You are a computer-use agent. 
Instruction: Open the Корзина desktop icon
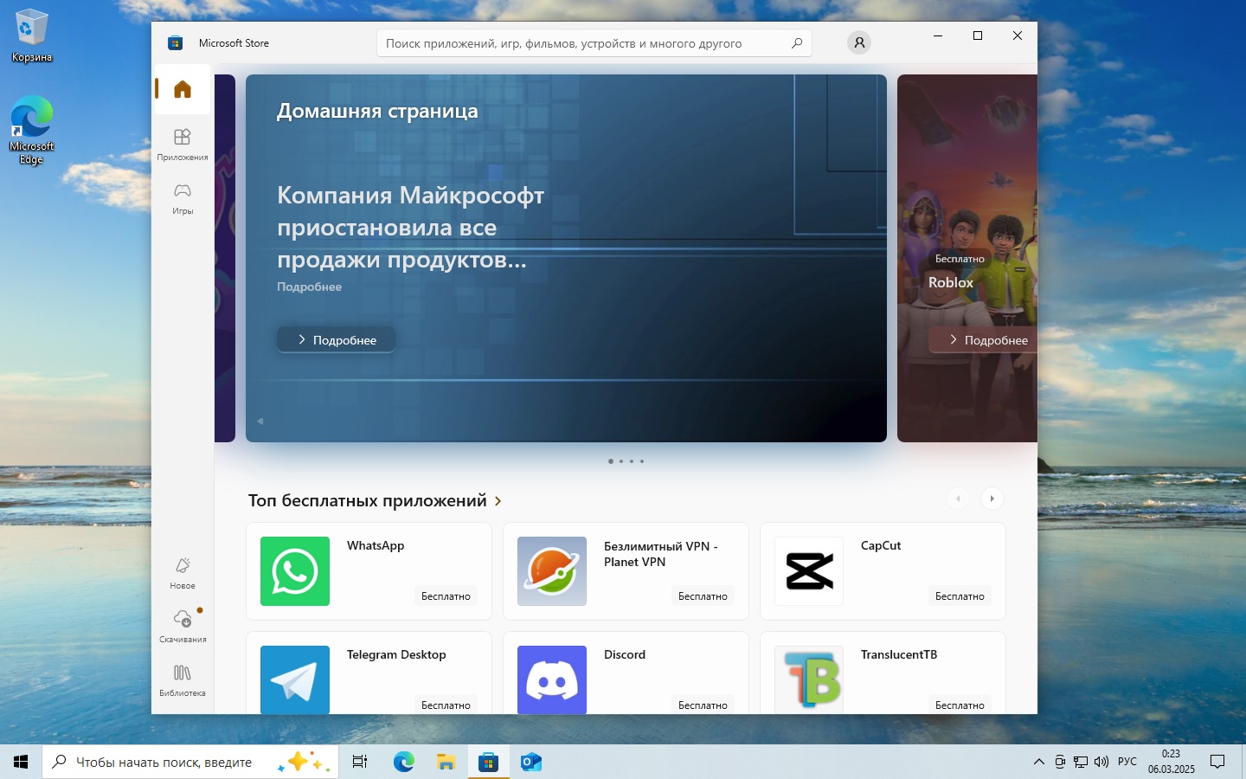32,35
